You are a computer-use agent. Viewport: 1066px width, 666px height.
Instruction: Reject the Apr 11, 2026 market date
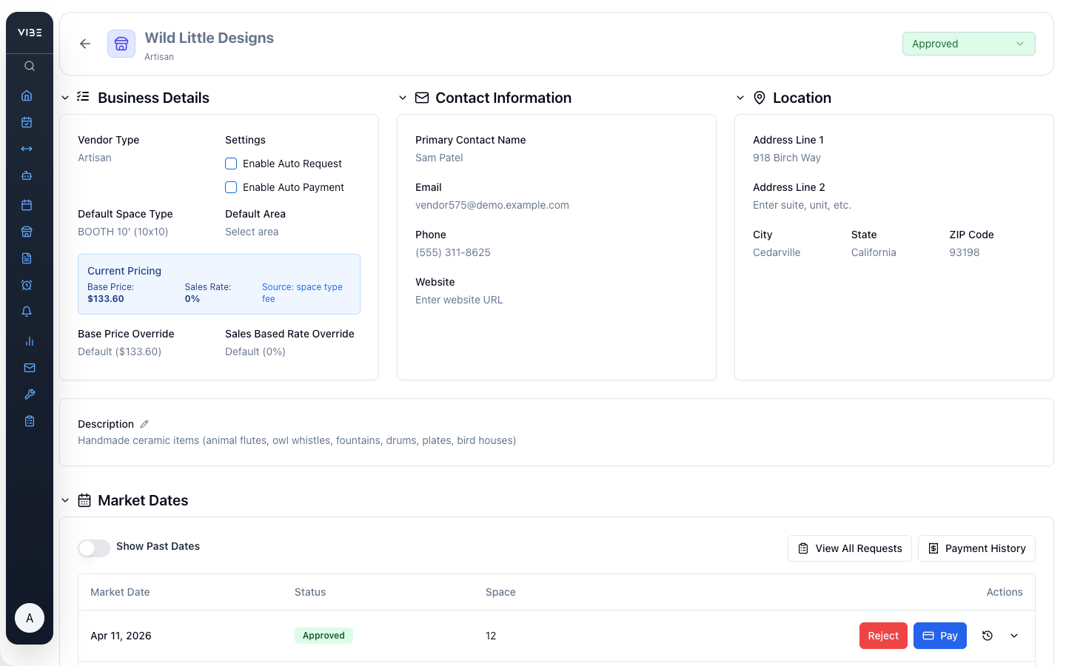pos(883,635)
